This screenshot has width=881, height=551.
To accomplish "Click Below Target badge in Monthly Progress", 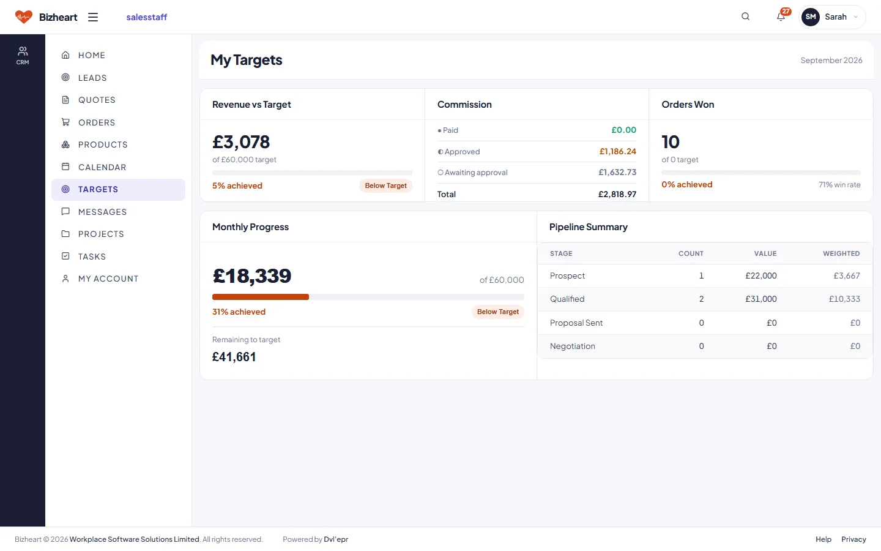I will coord(498,312).
